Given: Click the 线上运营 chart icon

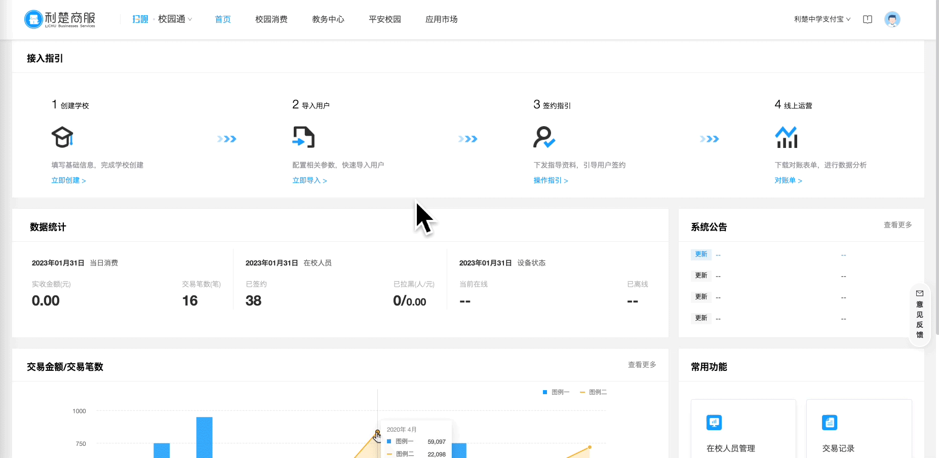Looking at the screenshot, I should (x=786, y=137).
